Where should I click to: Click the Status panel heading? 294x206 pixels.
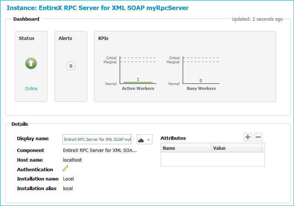pyautogui.click(x=26, y=38)
